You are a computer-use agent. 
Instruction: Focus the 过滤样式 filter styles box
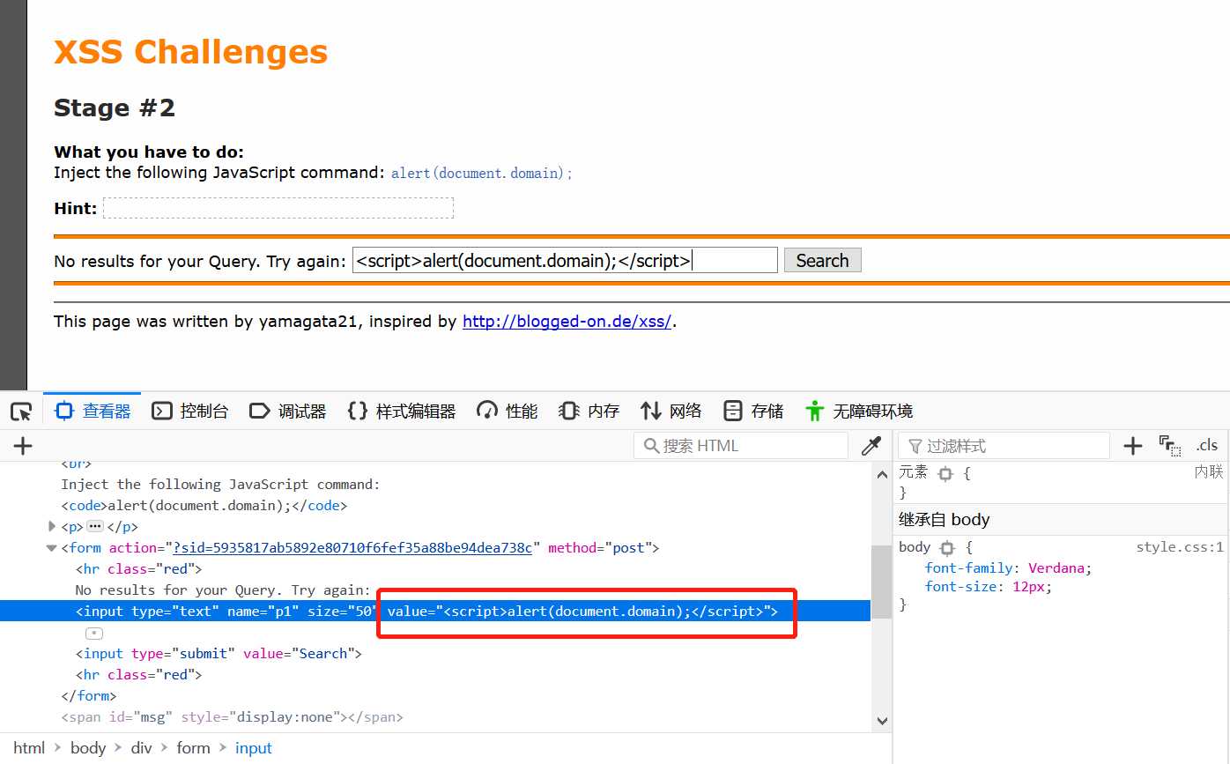pyautogui.click(x=1004, y=446)
